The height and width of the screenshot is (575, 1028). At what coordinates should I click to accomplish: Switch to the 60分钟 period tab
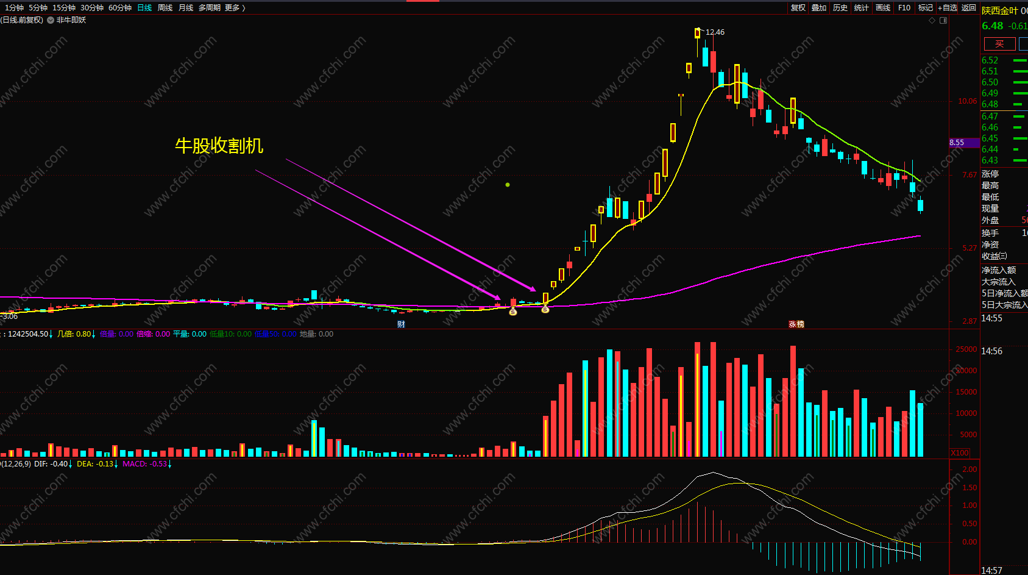pos(120,8)
